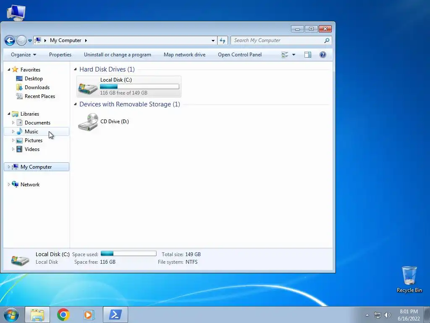Select Desktop under Favorites

(34, 79)
